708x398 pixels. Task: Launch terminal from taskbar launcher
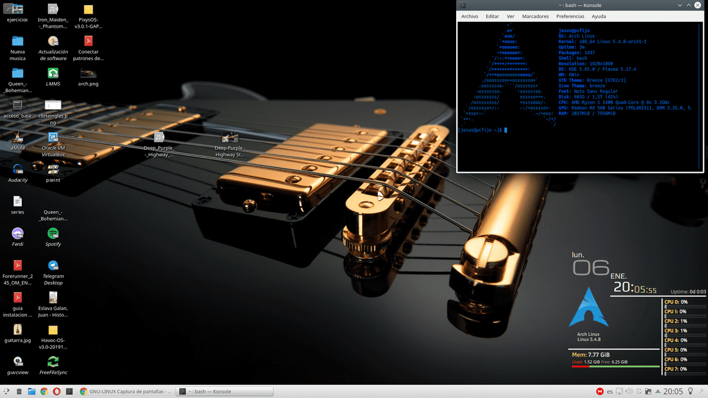tap(69, 392)
